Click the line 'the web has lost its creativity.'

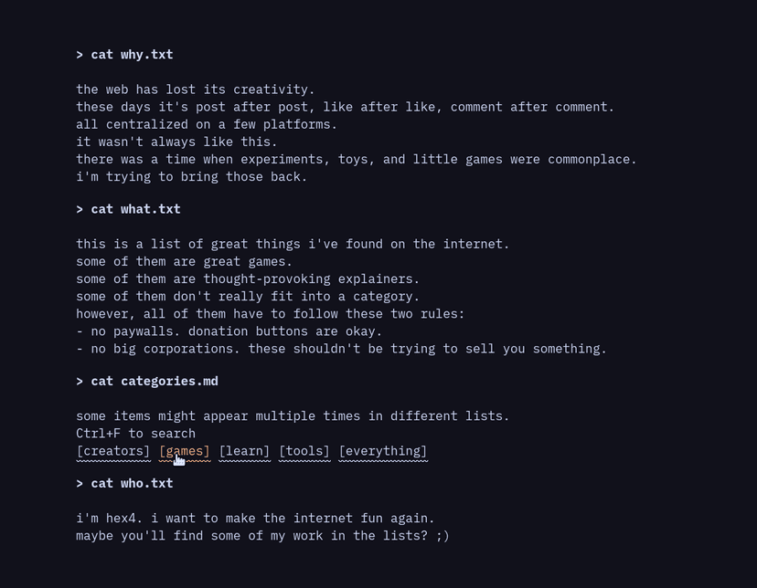[196, 89]
